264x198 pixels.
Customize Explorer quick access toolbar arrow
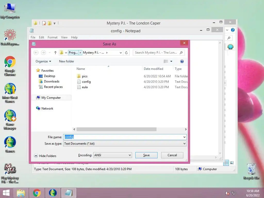55,23
